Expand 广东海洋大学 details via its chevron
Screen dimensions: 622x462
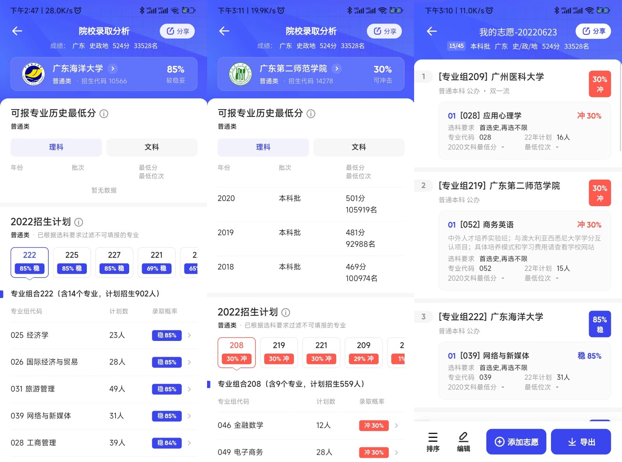coord(113,68)
